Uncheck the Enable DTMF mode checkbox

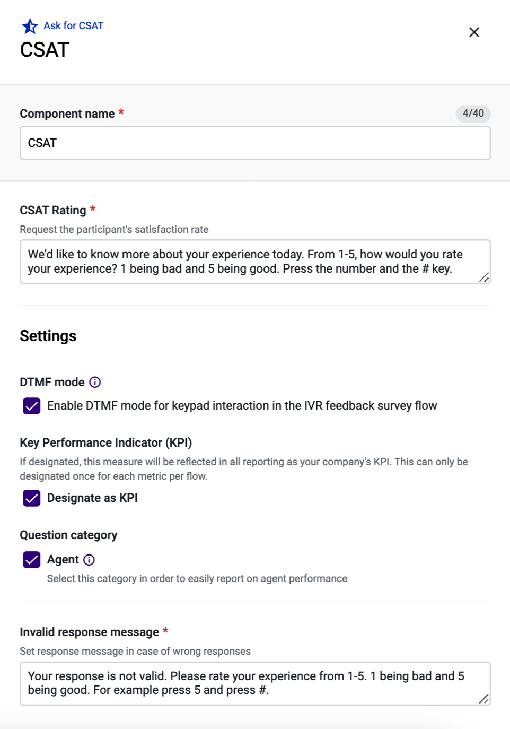32,406
